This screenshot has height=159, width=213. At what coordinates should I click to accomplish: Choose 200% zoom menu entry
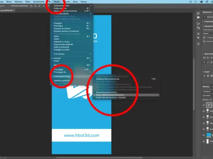[x=72, y=39]
